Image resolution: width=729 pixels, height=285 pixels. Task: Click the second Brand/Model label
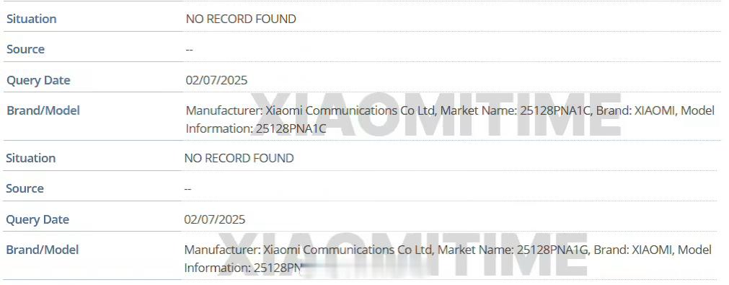43,250
